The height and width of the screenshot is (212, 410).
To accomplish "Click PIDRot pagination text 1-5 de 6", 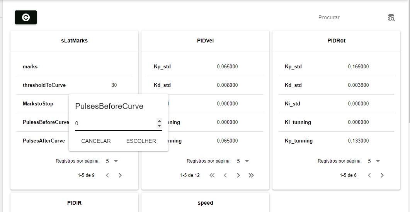I will tap(348, 175).
